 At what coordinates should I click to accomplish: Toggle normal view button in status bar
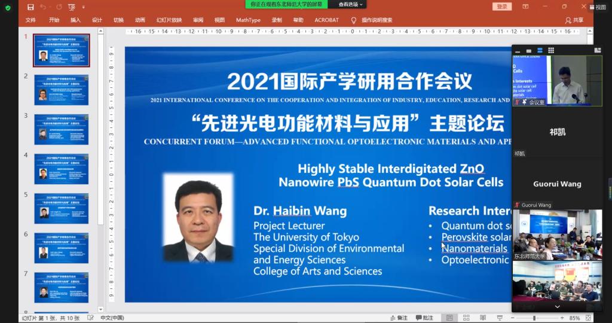tap(449, 318)
